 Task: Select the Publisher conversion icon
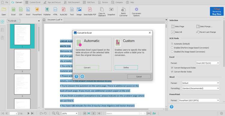tap(47, 10)
